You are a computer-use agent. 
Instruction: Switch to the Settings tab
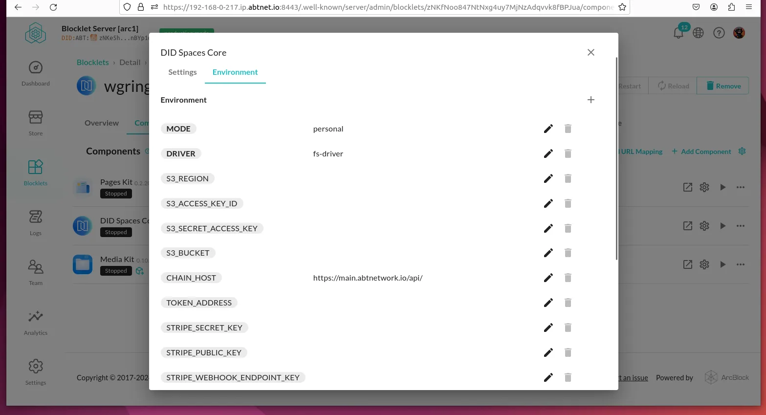point(182,72)
